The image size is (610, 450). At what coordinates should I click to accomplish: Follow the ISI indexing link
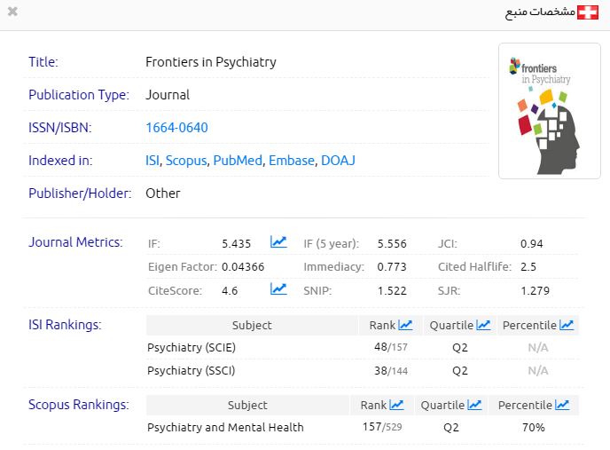(x=152, y=161)
